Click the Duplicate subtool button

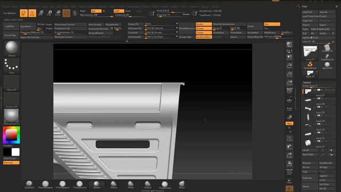[310, 178]
